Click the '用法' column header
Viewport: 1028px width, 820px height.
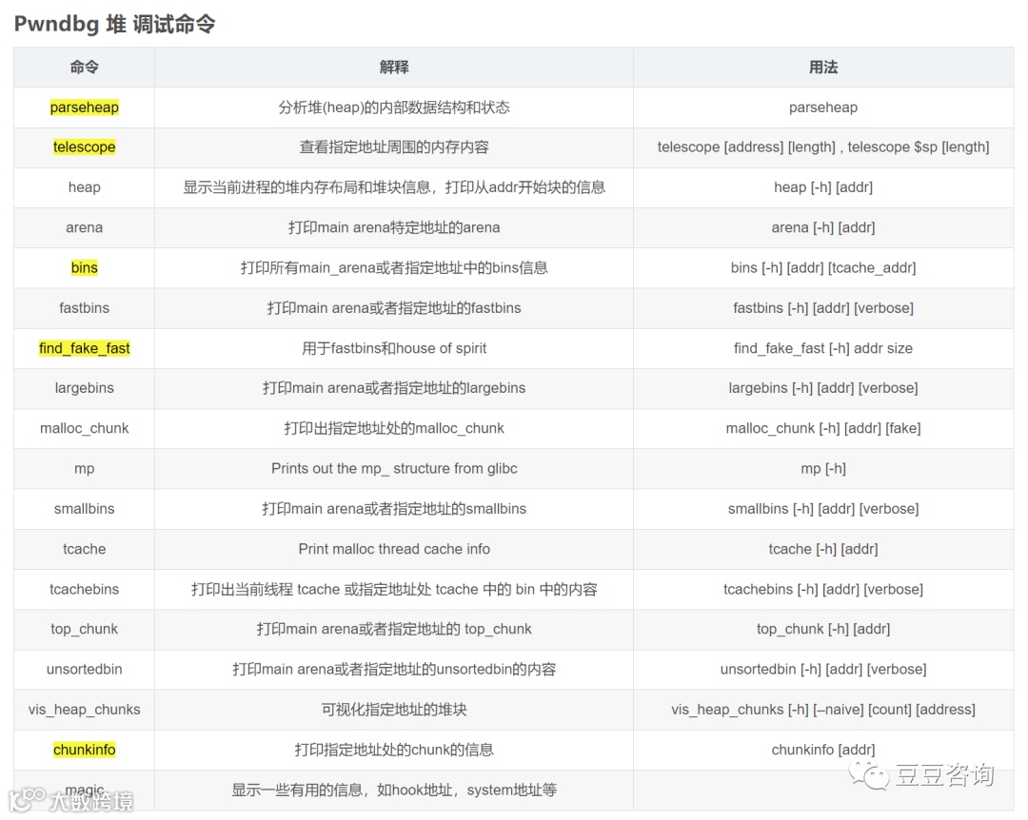[x=822, y=67]
